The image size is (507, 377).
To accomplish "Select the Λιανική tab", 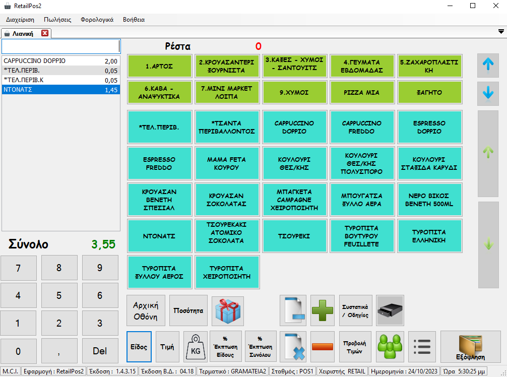I will (23, 34).
